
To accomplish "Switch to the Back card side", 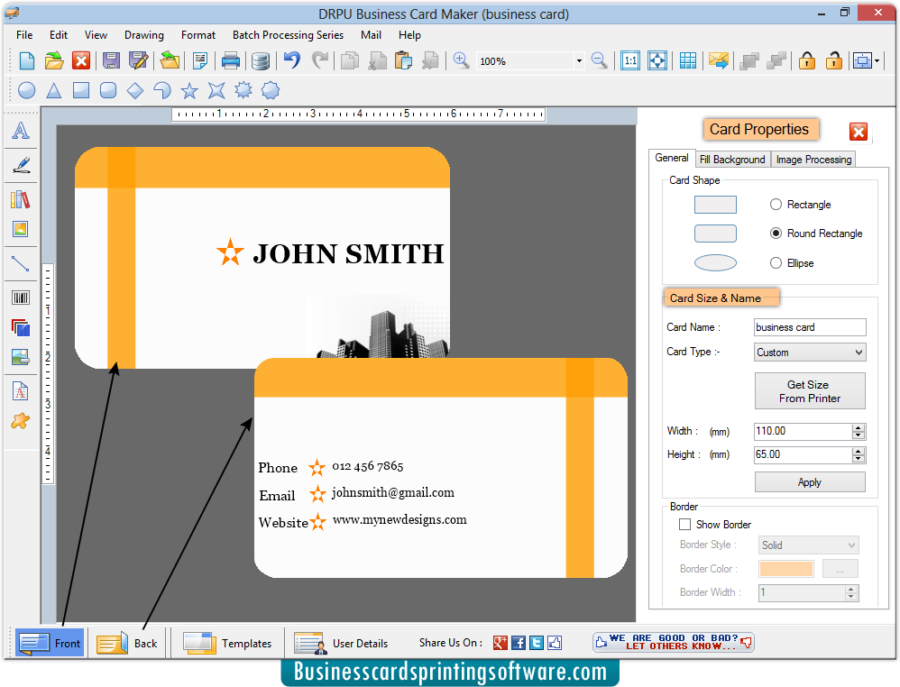I will coord(127,643).
